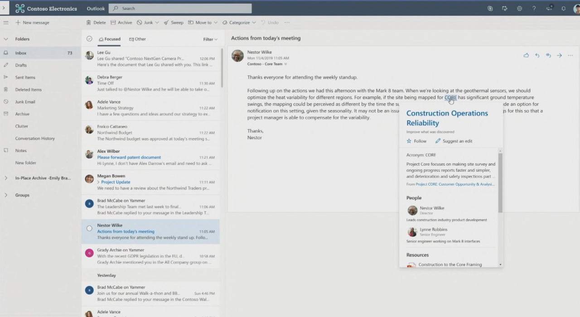Open Adele Vance Marketing Strategy email
Screen dimensions: 580x317
click(150, 108)
